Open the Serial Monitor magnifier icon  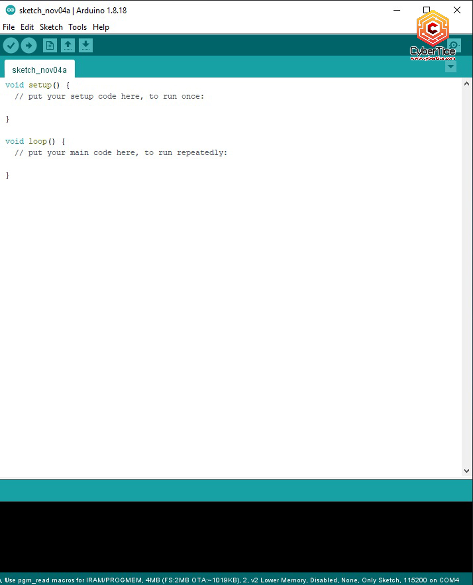pyautogui.click(x=455, y=45)
